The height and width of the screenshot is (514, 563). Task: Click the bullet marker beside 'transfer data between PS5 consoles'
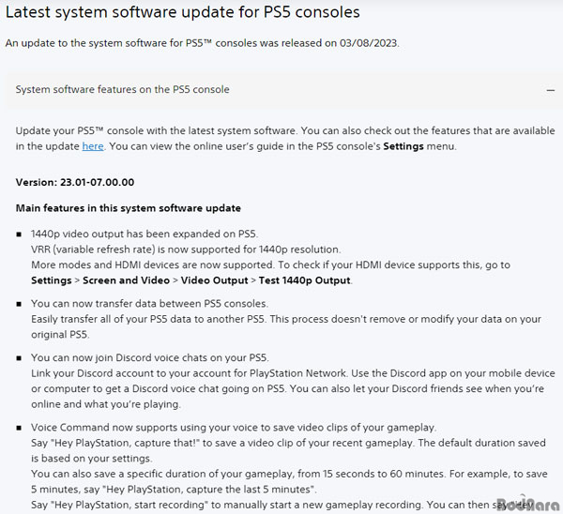(x=19, y=304)
